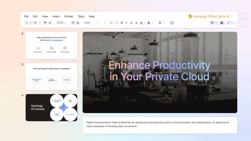251x141 pixels.
Task: Open the text color dropdown arrow
Action: click(145, 23)
